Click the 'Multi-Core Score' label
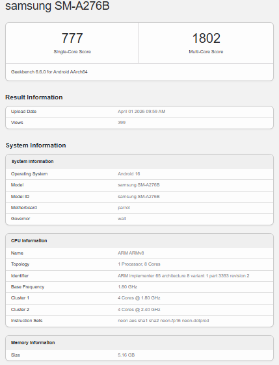Image resolution: width=279 pixels, height=365 pixels. click(x=206, y=52)
